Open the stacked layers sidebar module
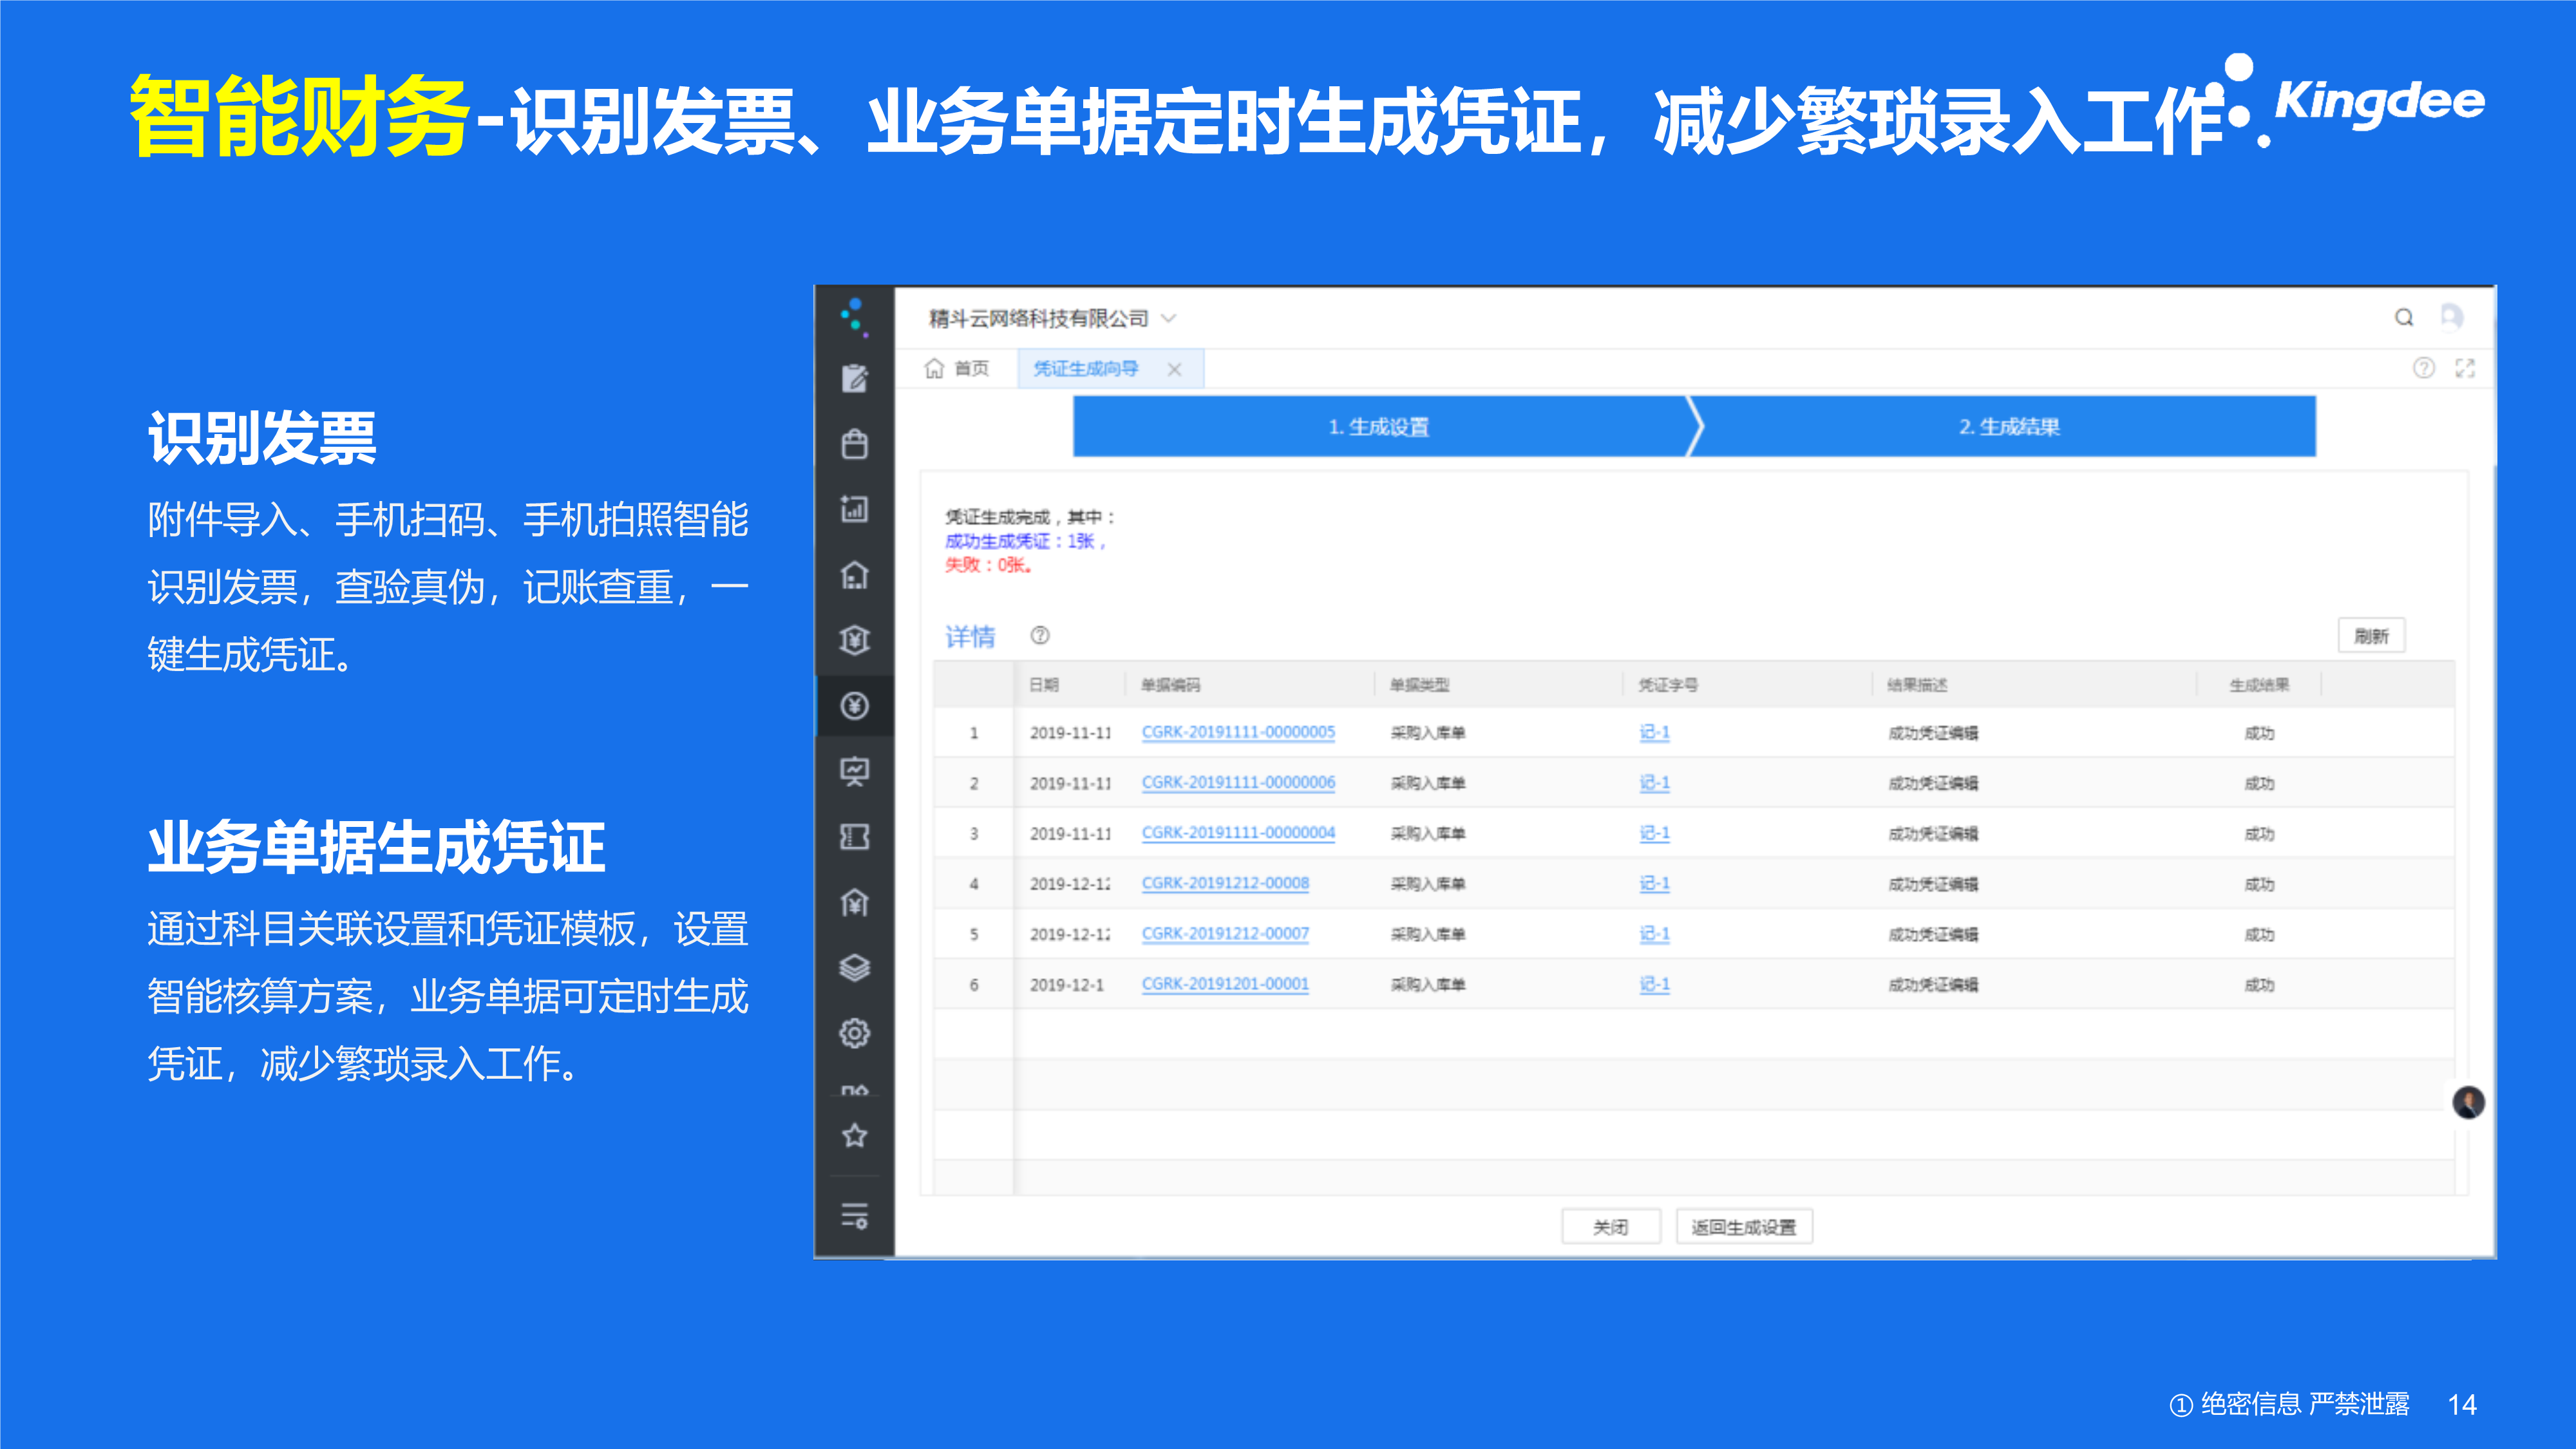This screenshot has height=1449, width=2576. tap(854, 968)
